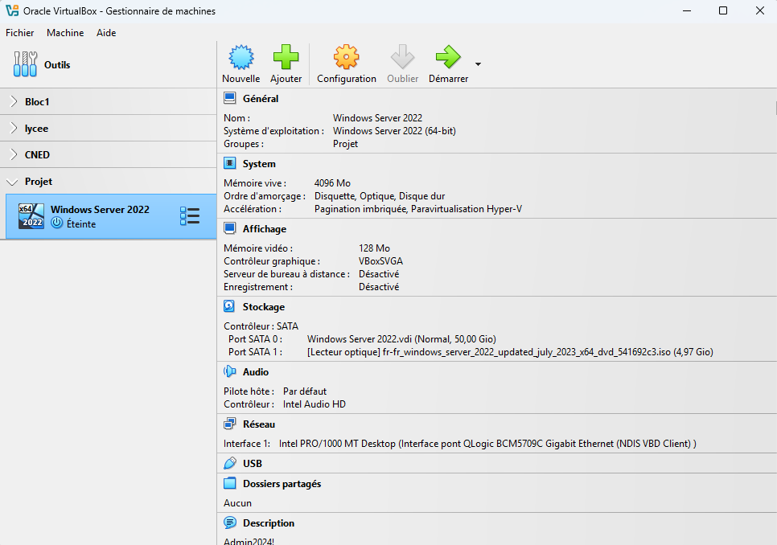Collapse the Projet group

click(13, 182)
